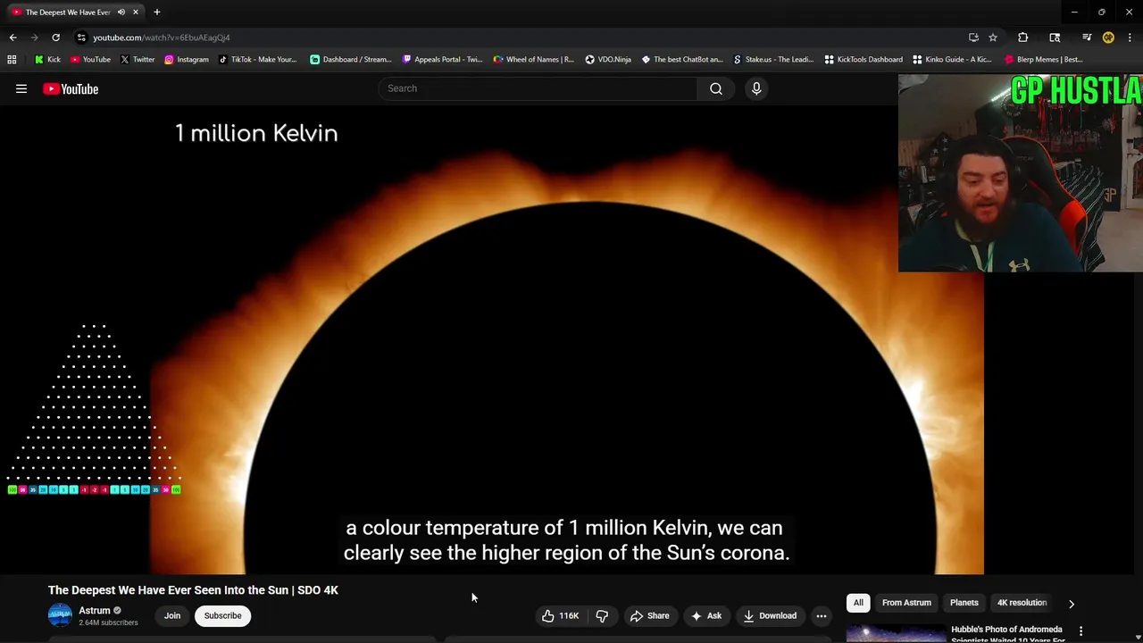
Task: Open Hubble's Andromeda video thumbnail
Action: [x=896, y=633]
